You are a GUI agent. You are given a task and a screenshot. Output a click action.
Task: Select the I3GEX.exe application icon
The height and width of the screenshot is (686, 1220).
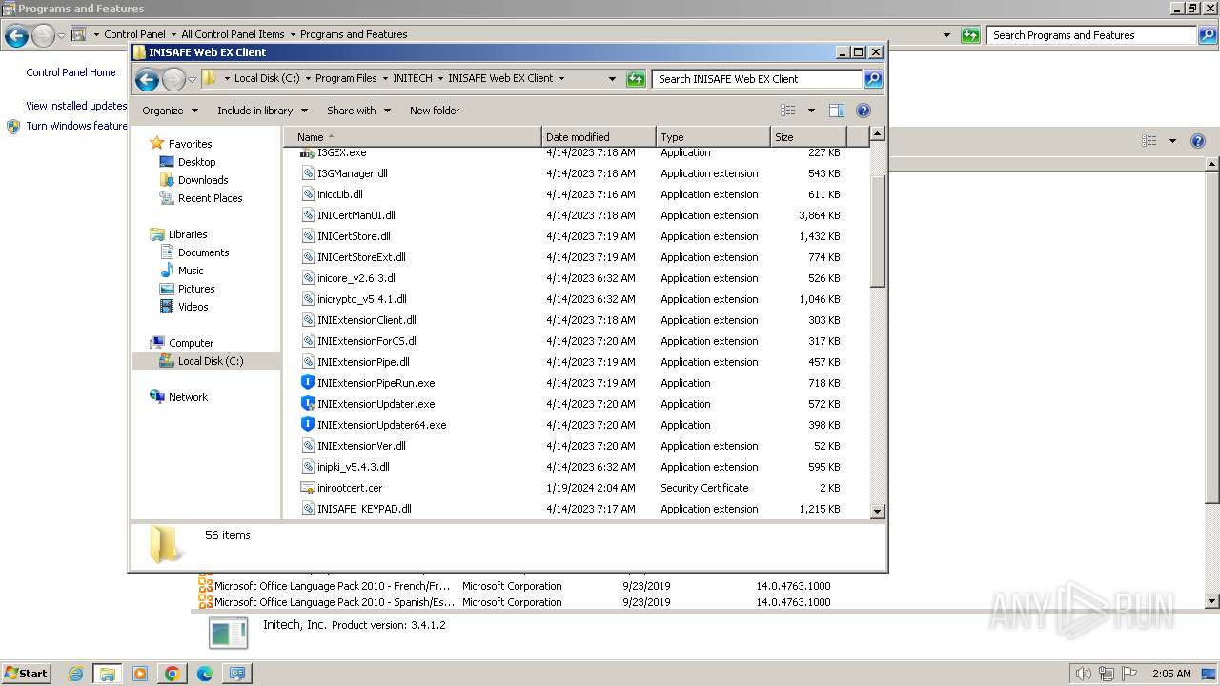pos(308,152)
